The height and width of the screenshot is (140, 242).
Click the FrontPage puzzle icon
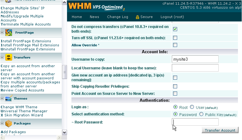(9, 32)
